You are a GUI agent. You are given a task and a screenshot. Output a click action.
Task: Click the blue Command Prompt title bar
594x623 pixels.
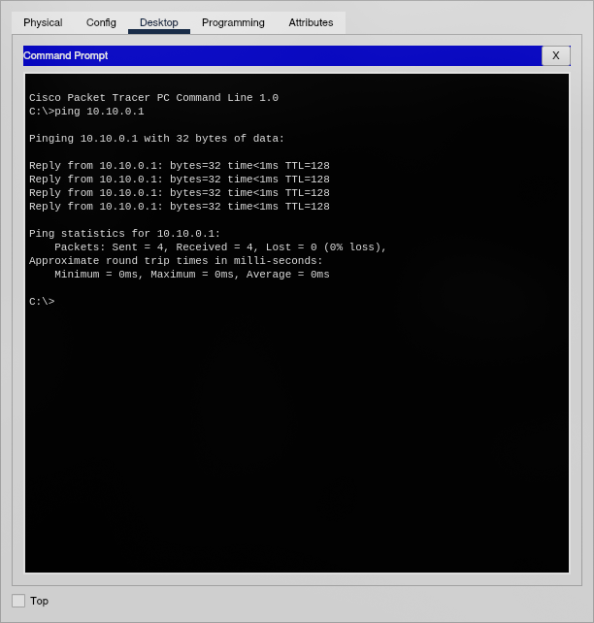281,55
